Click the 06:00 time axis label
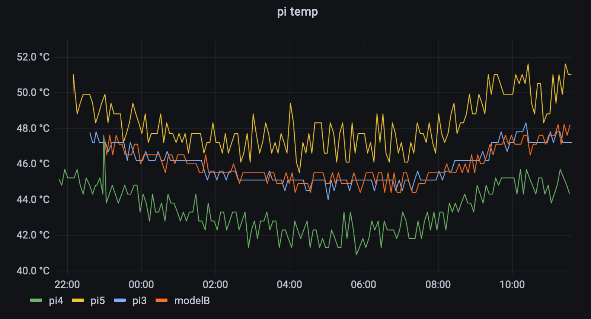 pos(364,284)
